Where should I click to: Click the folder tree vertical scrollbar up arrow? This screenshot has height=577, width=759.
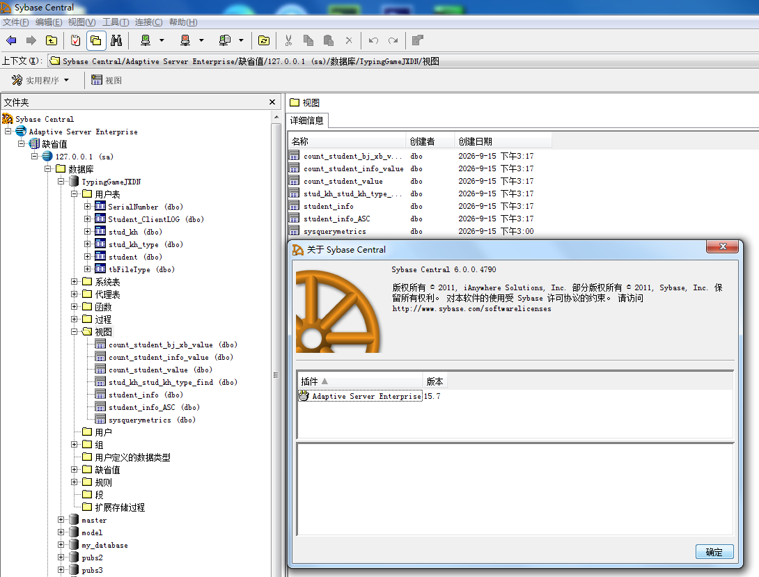(276, 117)
